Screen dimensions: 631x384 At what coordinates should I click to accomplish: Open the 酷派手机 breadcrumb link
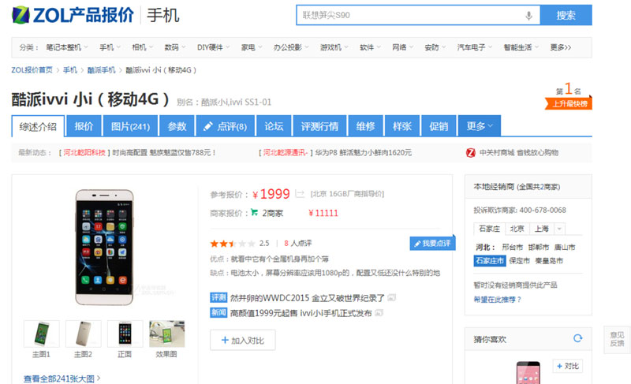[x=102, y=70]
